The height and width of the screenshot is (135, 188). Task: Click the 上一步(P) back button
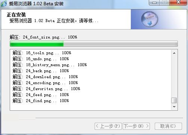tap(108, 126)
